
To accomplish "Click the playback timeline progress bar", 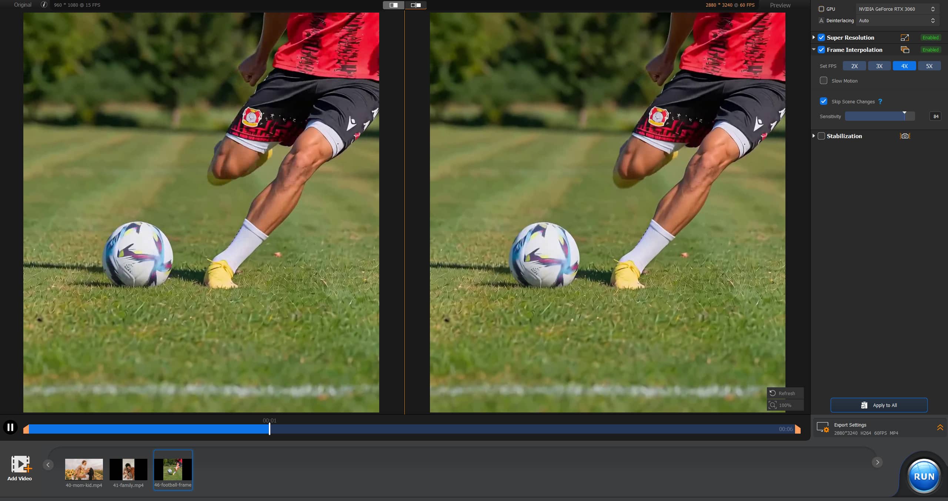I will click(412, 429).
